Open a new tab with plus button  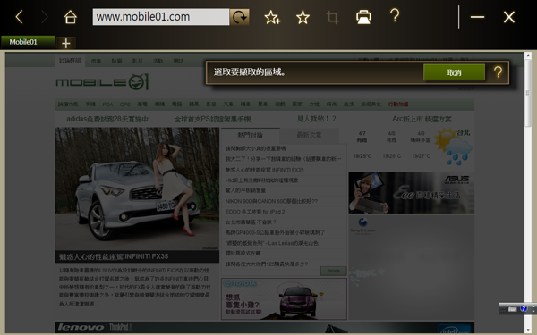pyautogui.click(x=65, y=43)
